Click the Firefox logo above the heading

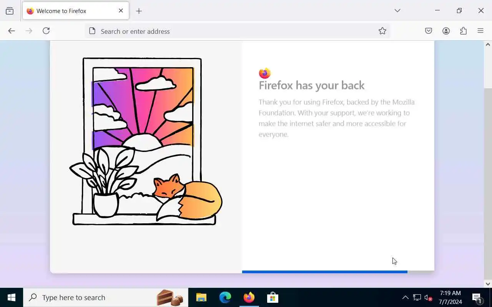pyautogui.click(x=265, y=73)
